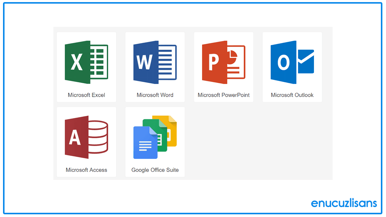Click the Microsoft Access text label

click(87, 170)
